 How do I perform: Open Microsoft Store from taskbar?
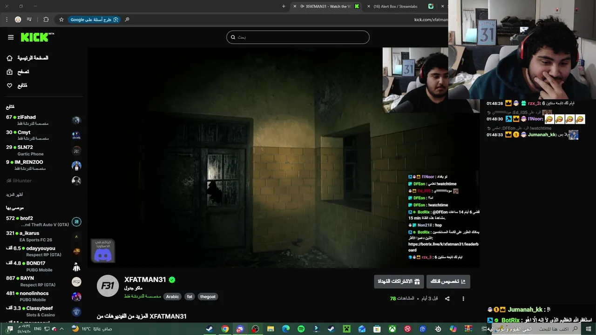pyautogui.click(x=377, y=329)
